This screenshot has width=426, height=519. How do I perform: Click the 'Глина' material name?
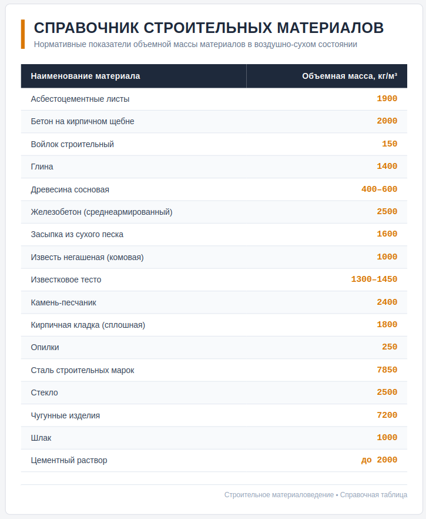[42, 167]
